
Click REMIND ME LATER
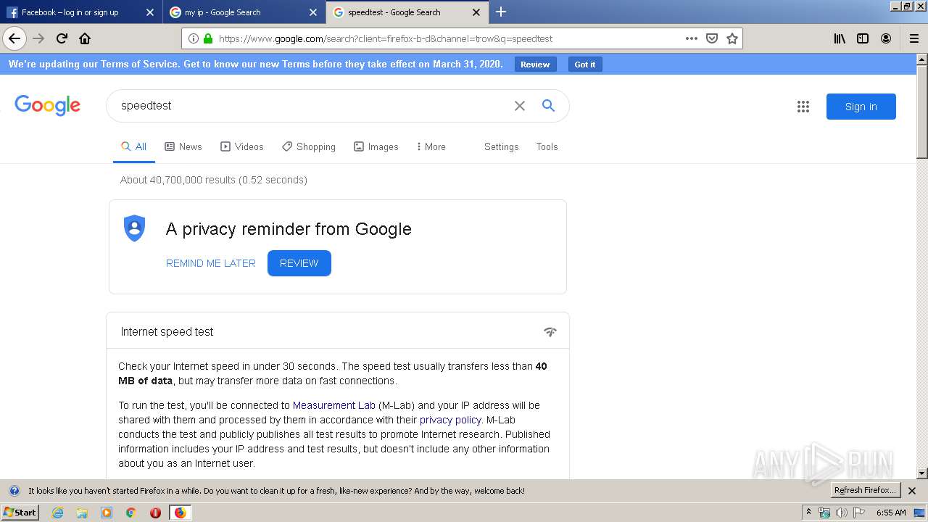(211, 263)
